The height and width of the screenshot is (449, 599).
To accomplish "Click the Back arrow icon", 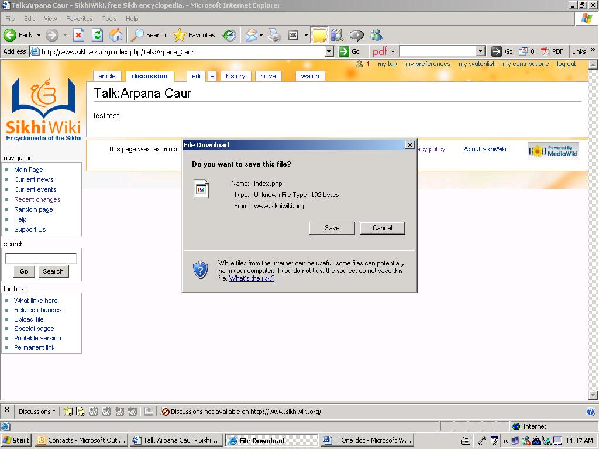I will 10,35.
